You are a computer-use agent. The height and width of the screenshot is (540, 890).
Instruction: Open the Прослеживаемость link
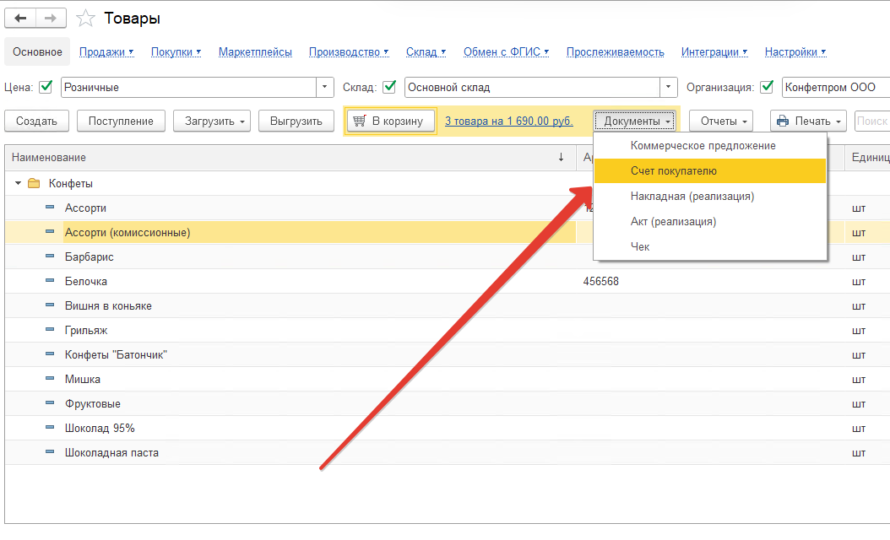[x=616, y=51]
